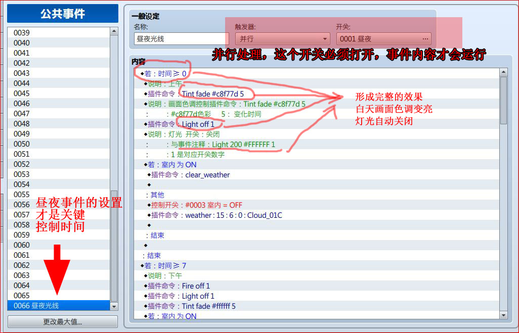Select 控制开关：#0003 室内 = OFF line

[317, 205]
